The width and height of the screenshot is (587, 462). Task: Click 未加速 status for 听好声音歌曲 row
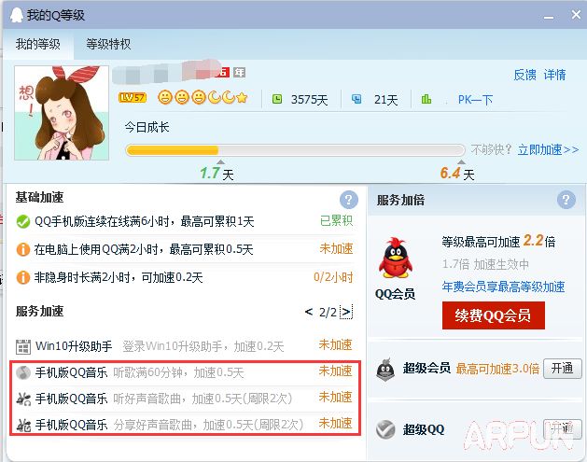coord(335,398)
